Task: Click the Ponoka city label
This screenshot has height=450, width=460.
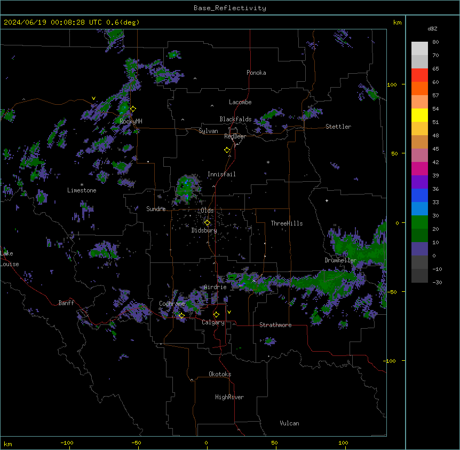Action: [256, 73]
